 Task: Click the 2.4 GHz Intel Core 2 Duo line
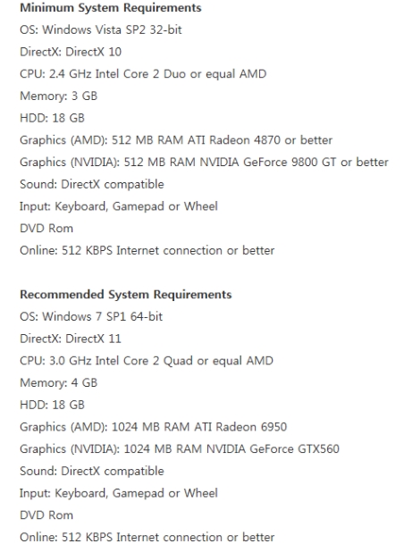tap(143, 74)
